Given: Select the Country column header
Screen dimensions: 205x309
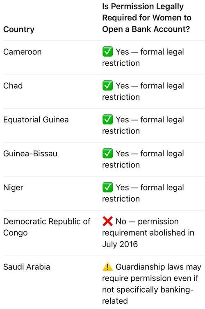Looking at the screenshot, I should coord(19,30).
